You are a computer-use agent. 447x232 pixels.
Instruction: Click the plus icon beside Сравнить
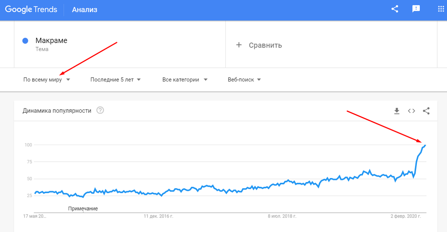pyautogui.click(x=239, y=45)
